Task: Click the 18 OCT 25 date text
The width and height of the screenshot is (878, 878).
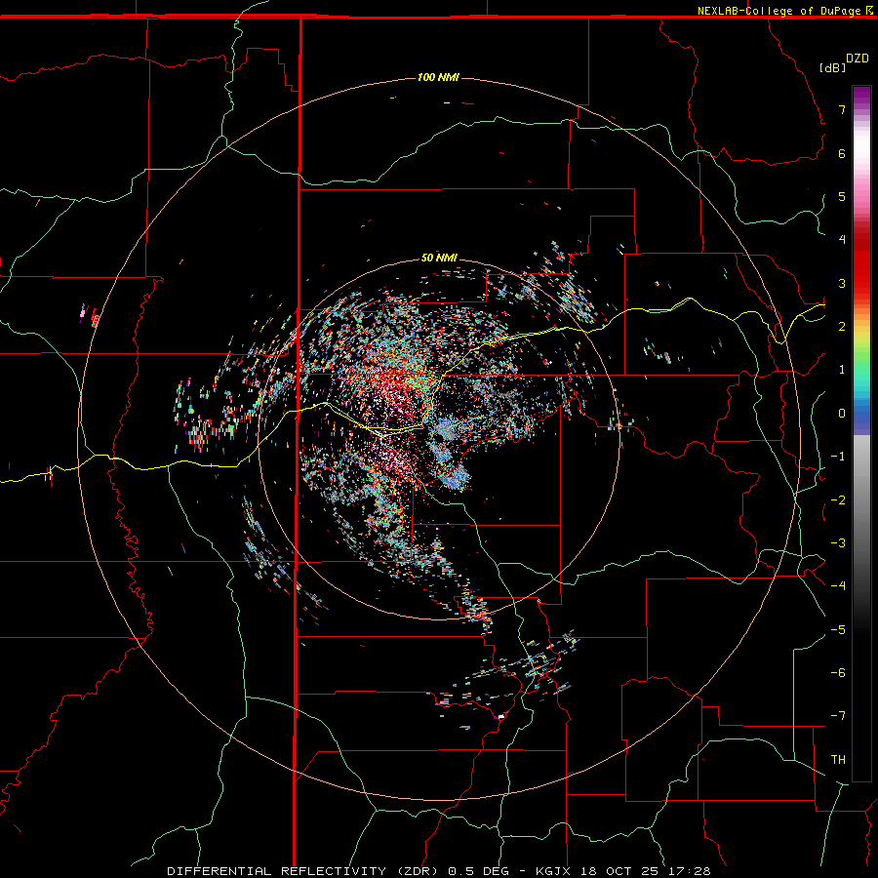Action: 621,871
